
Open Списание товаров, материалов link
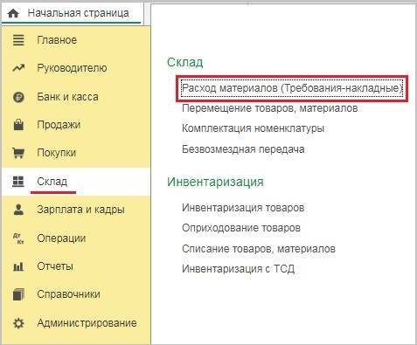[x=259, y=249]
